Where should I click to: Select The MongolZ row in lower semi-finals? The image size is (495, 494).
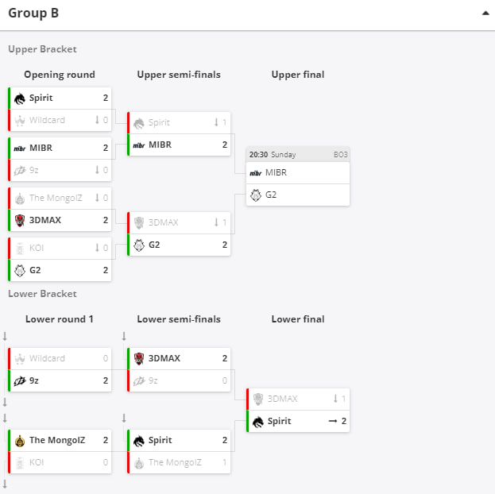coord(179,463)
